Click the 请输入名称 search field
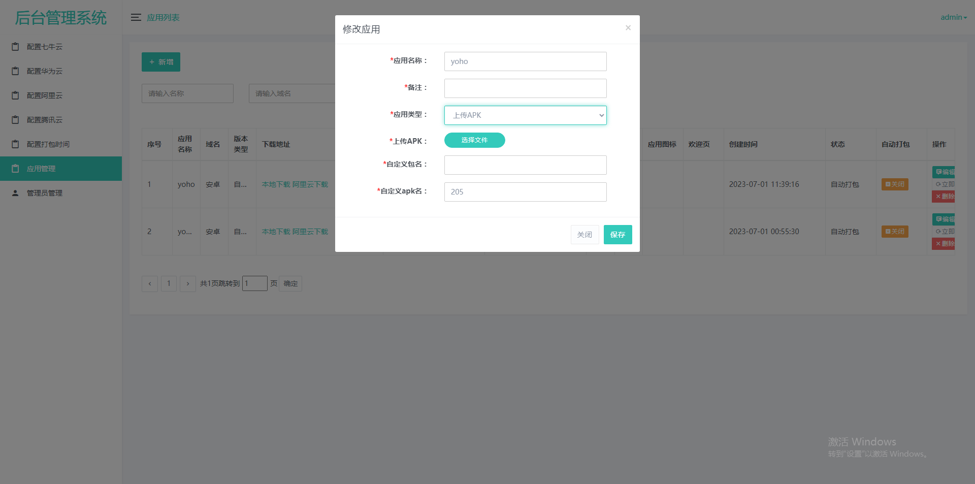Viewport: 975px width, 484px height. click(x=187, y=93)
